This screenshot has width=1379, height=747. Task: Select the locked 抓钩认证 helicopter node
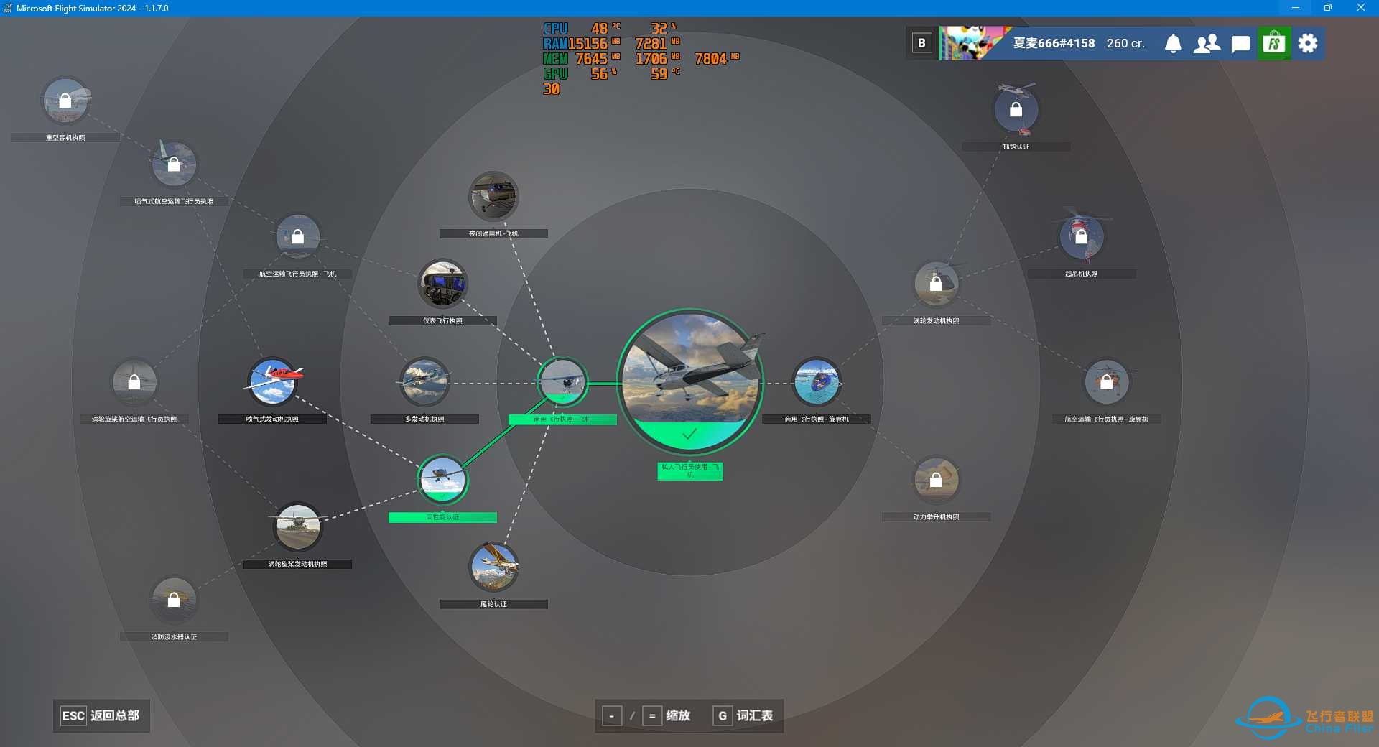click(1016, 110)
